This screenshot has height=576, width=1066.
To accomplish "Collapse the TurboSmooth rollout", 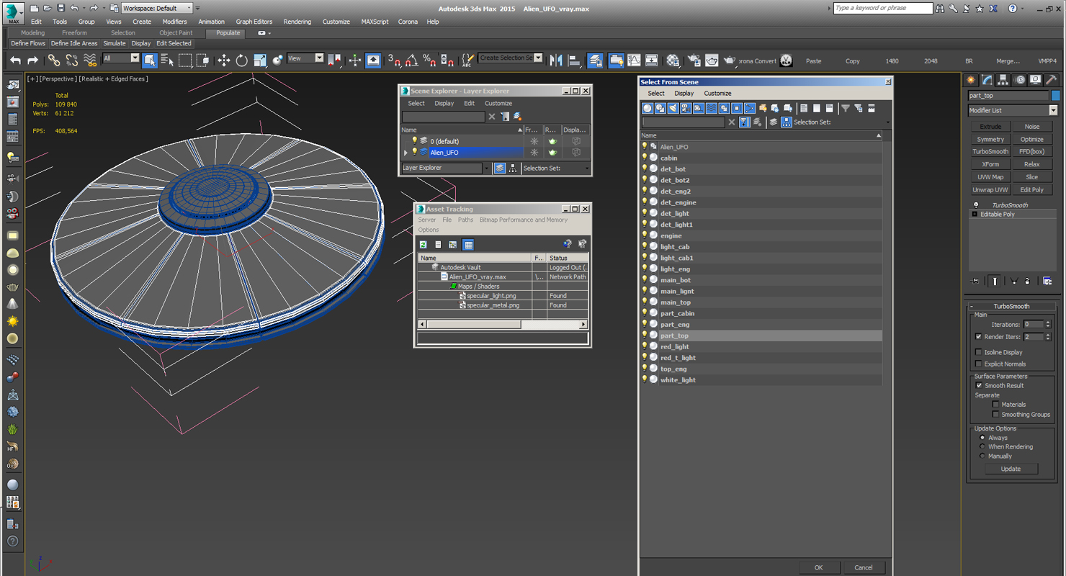I will (972, 306).
